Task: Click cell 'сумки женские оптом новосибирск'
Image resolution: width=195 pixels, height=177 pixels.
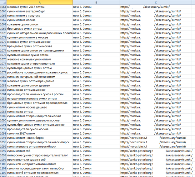Action: (x=40, y=146)
